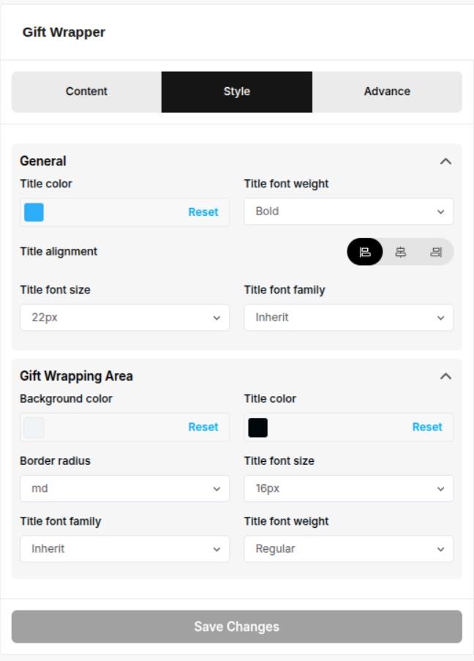Click the black Title color swatch

click(x=257, y=427)
